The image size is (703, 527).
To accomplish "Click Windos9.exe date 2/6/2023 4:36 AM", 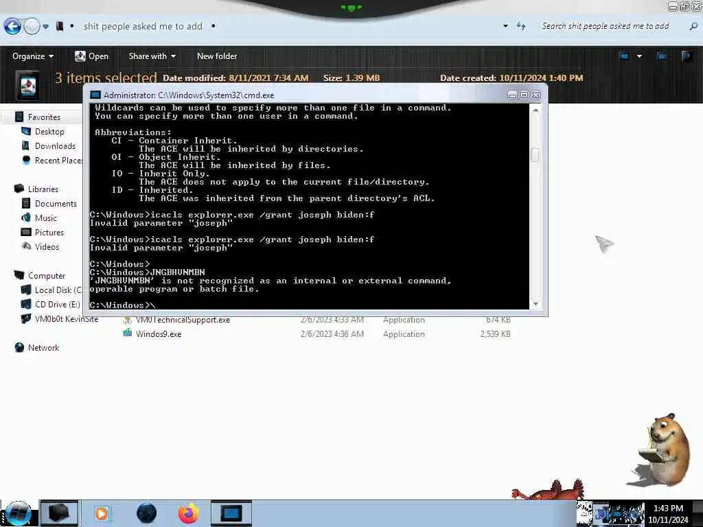I will [332, 334].
